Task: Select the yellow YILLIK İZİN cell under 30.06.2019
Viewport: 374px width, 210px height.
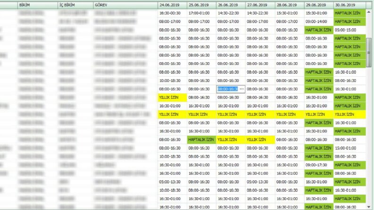Action: click(x=349, y=114)
